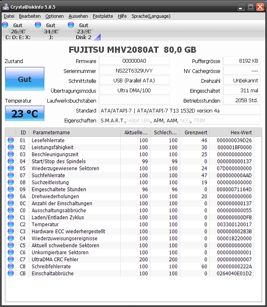Click the status orb for Hardware ECC wiederhergestellt
The width and height of the screenshot is (267, 307).
coord(11,231)
